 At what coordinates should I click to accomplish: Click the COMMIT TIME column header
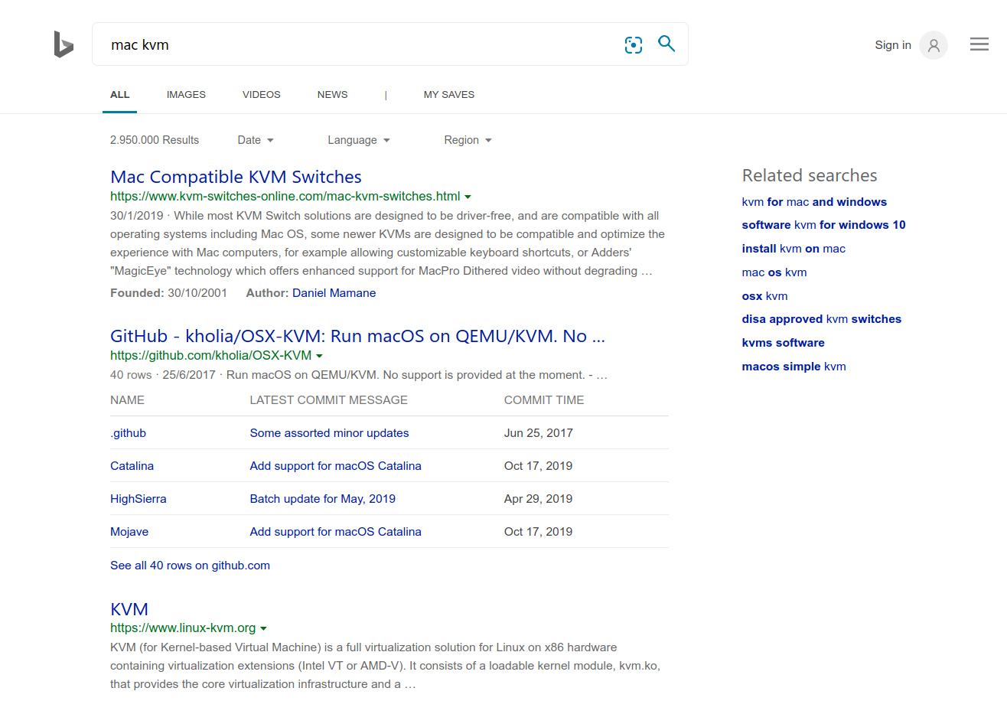(544, 400)
